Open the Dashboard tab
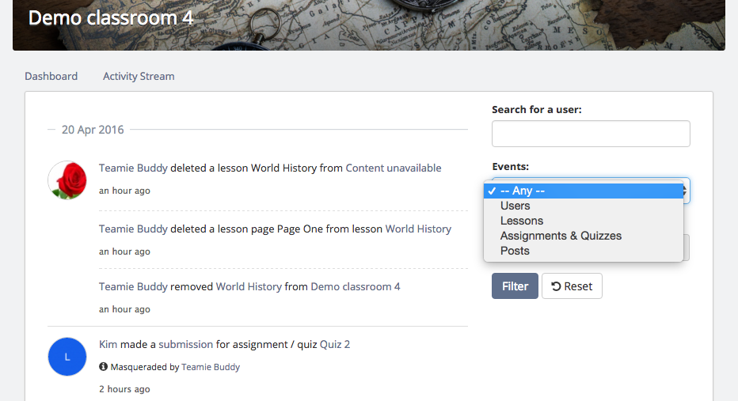This screenshot has height=401, width=738. [51, 76]
